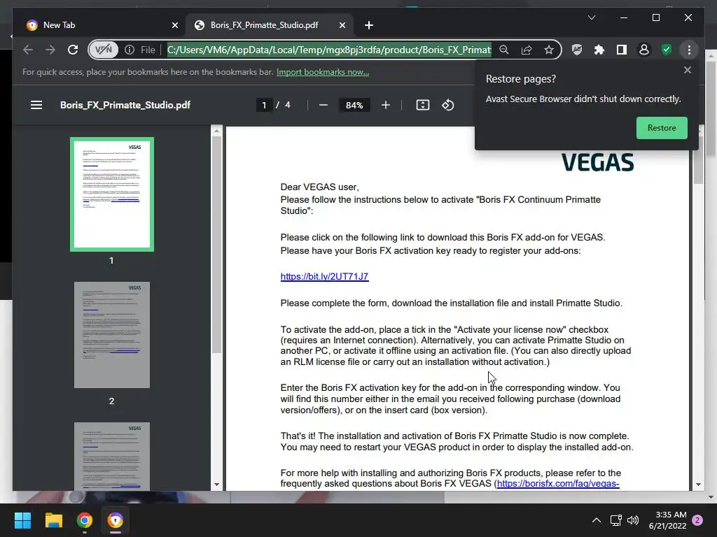The width and height of the screenshot is (717, 537).
Task: Open the borisfx.com faq link
Action: [x=558, y=484]
